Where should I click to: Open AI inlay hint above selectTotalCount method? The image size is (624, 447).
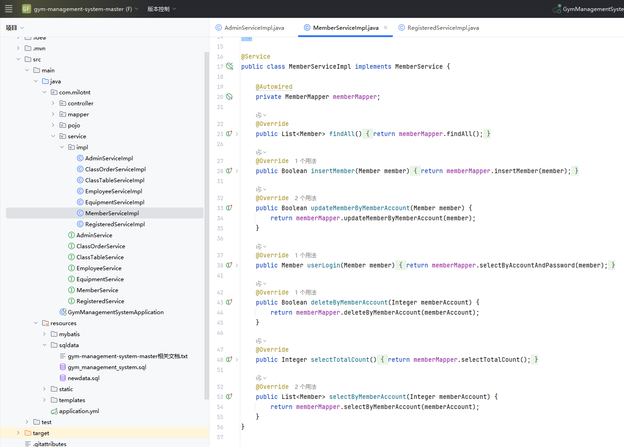261,341
